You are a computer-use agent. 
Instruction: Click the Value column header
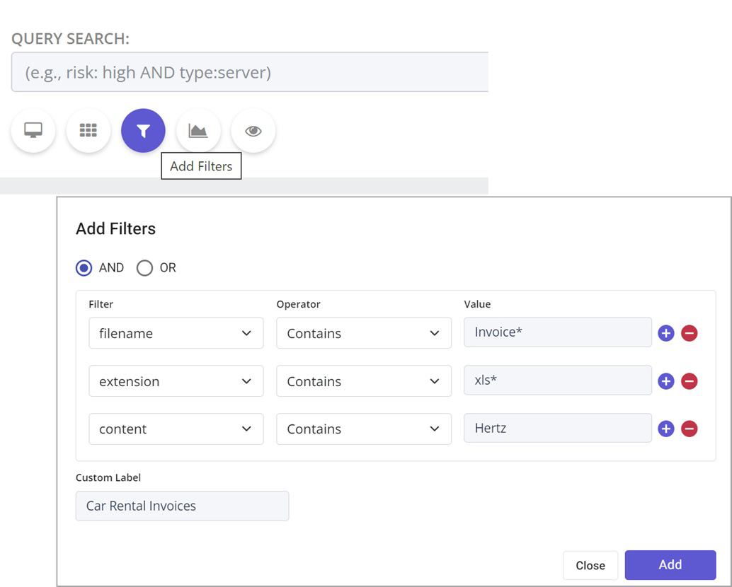477,304
